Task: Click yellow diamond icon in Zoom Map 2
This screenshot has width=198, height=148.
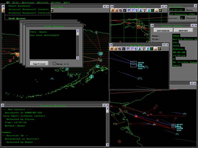Action: [160, 10]
